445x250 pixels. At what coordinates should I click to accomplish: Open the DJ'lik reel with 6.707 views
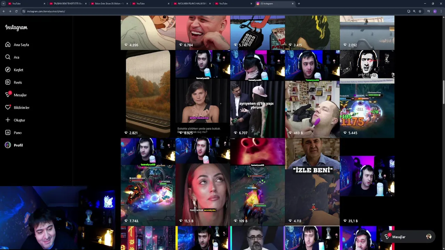(x=257, y=94)
